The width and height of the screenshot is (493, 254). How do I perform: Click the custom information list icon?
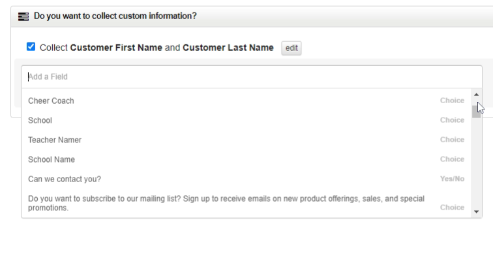click(23, 16)
